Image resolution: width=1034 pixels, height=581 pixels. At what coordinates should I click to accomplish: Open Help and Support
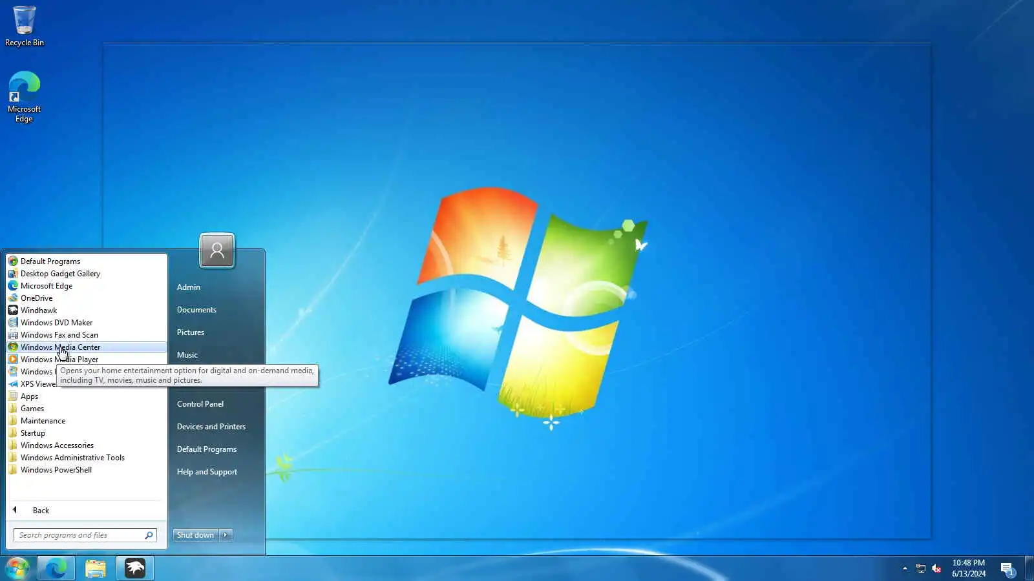click(x=207, y=472)
